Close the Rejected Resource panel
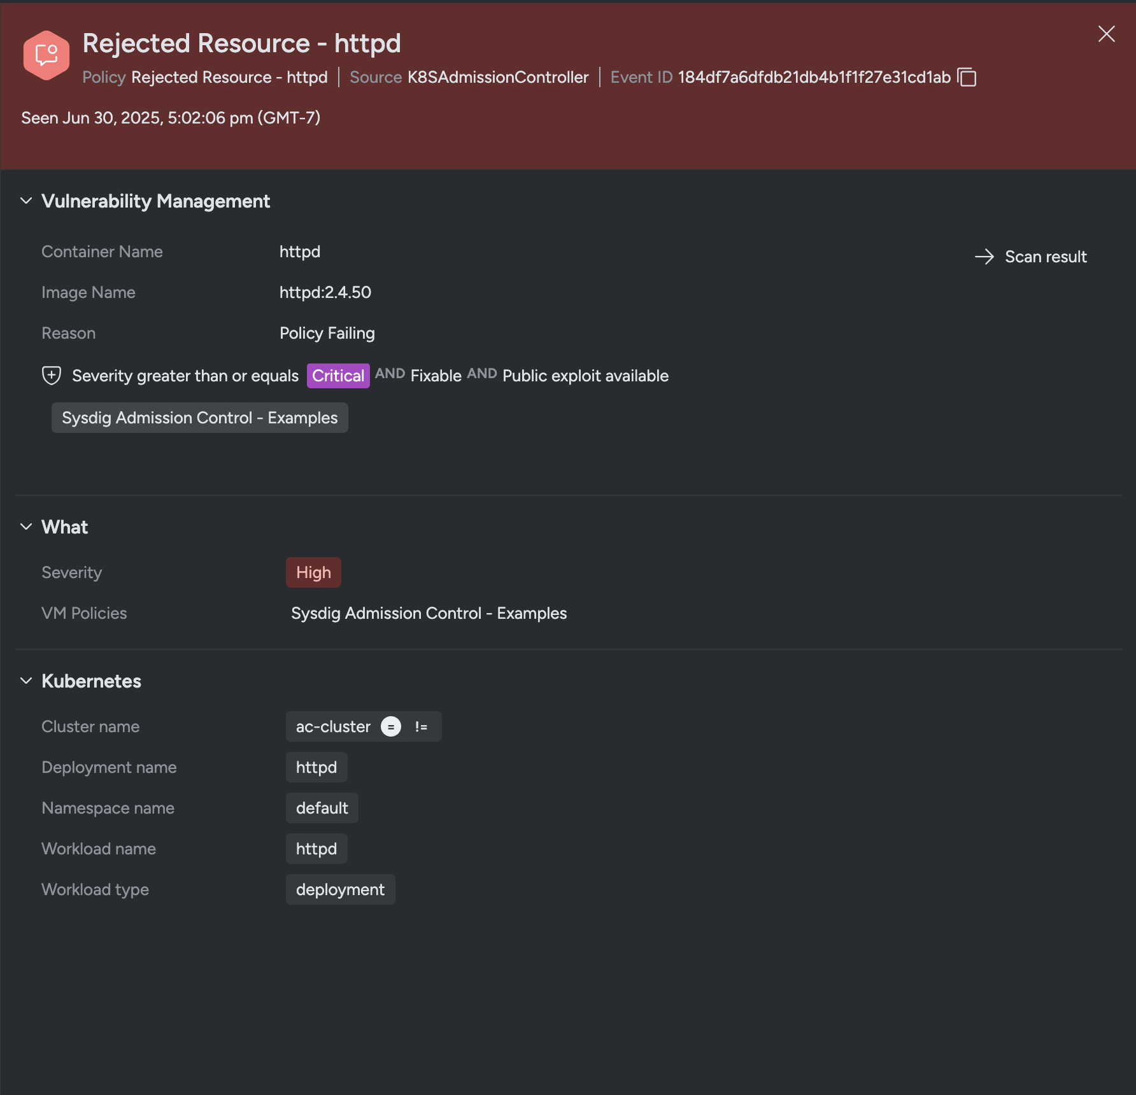Image resolution: width=1136 pixels, height=1095 pixels. coord(1107,34)
